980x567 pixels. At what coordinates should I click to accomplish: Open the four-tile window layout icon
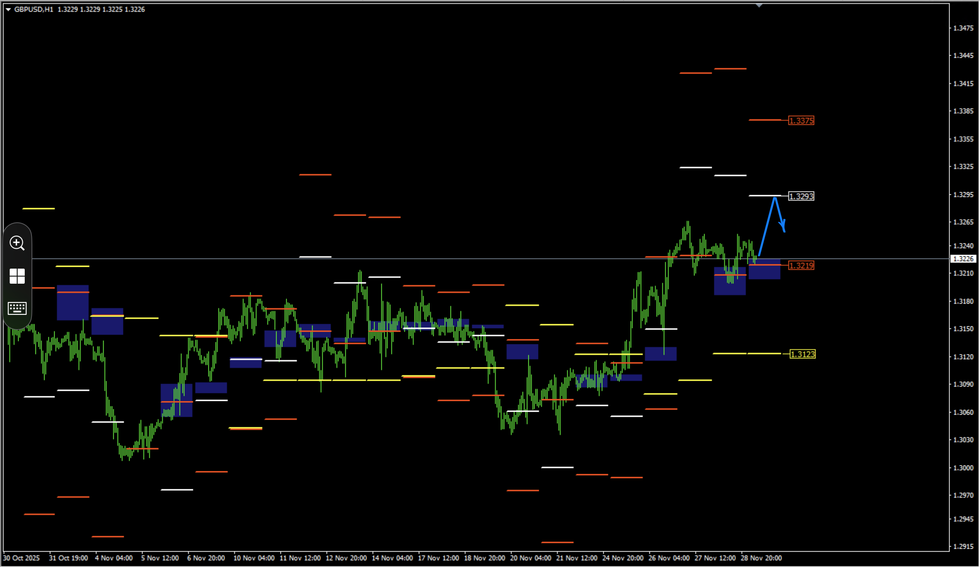click(x=17, y=276)
